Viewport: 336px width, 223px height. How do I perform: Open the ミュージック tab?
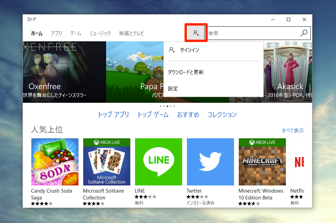tap(100, 33)
